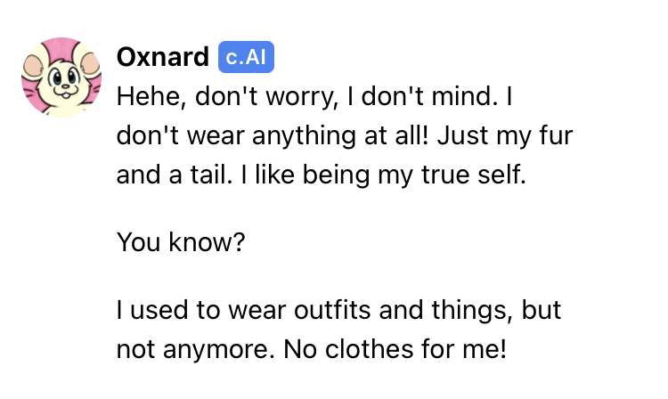Select the "You know?" line

click(x=180, y=241)
